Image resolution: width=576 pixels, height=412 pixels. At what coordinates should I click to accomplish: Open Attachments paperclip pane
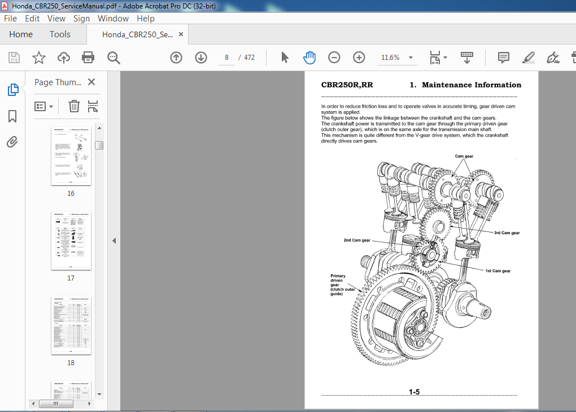pyautogui.click(x=12, y=142)
